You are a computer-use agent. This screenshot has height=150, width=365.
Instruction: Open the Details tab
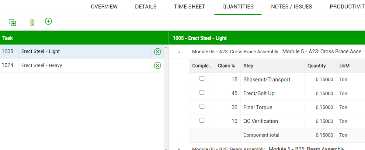146,7
